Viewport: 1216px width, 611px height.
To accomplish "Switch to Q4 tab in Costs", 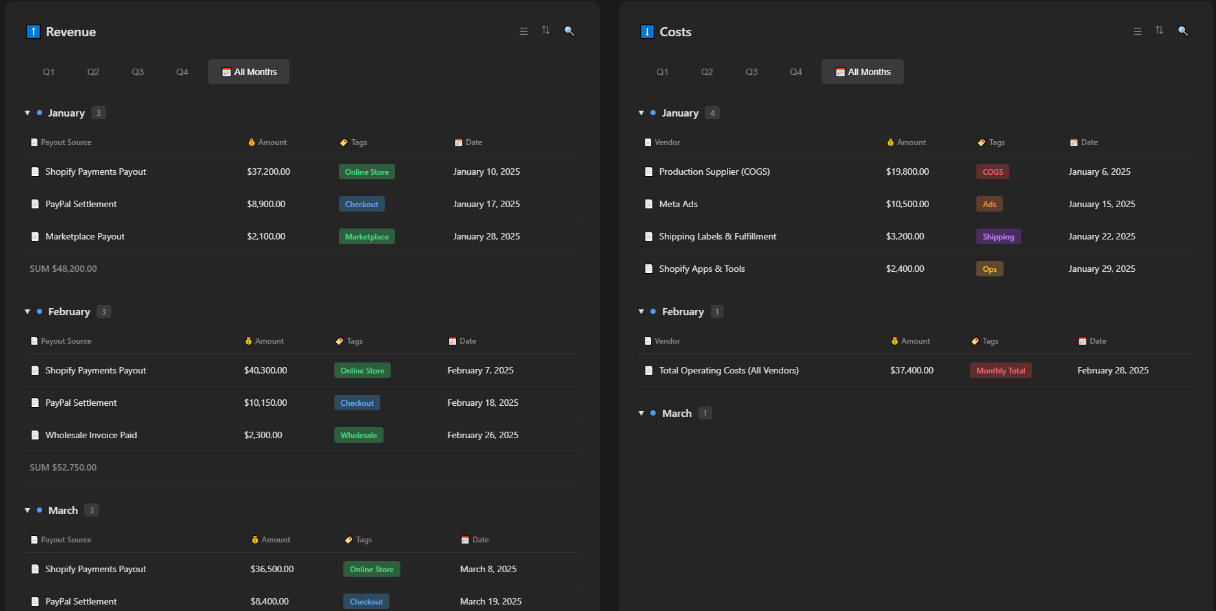I will [x=796, y=72].
